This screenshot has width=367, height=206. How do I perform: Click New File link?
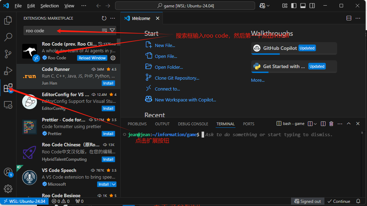(x=165, y=46)
